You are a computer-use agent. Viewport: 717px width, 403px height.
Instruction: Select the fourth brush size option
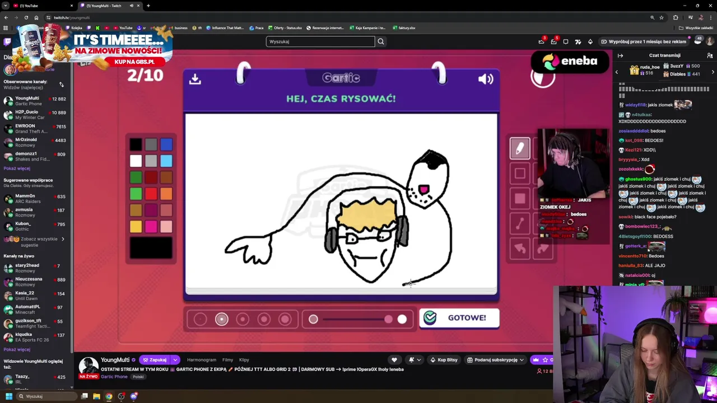(264, 319)
